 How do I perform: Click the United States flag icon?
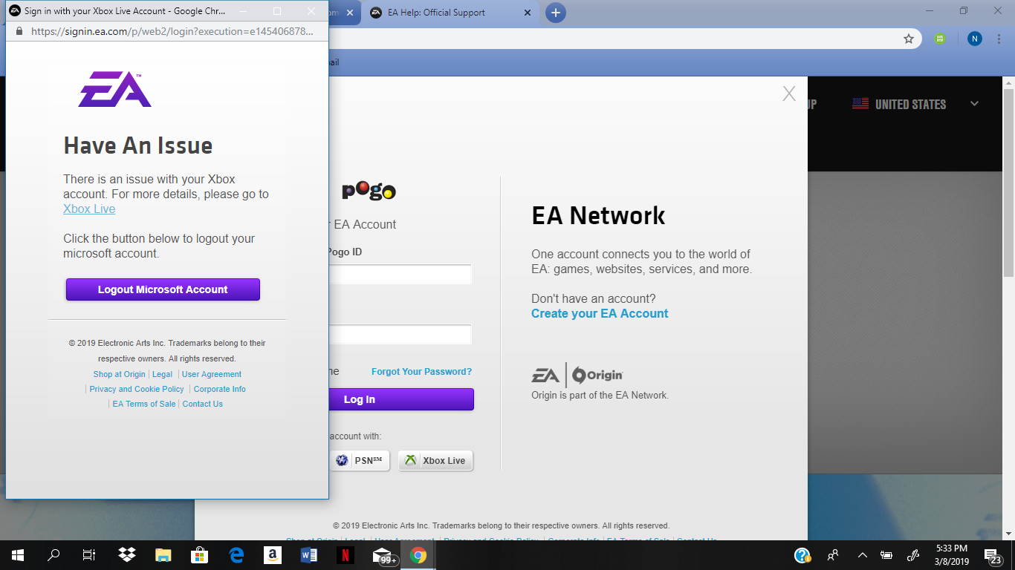coord(860,104)
